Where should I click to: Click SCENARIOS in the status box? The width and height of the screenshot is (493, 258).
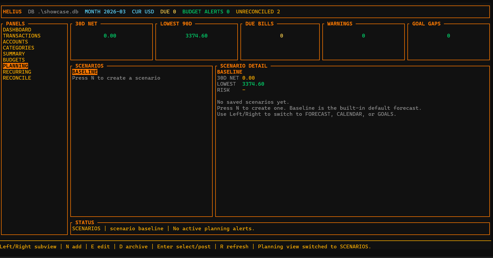[x=86, y=229]
